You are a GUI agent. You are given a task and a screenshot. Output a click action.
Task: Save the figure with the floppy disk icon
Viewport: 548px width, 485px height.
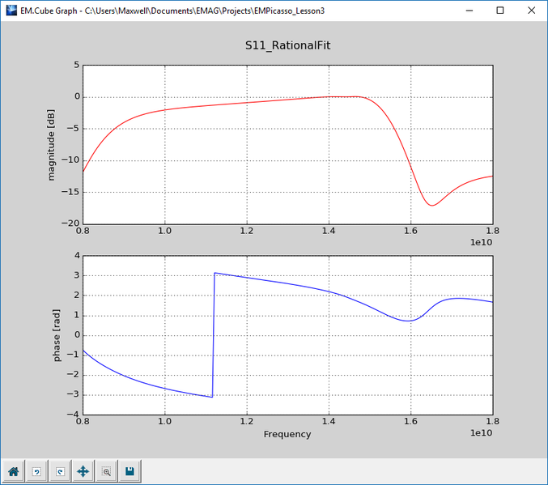coord(130,472)
